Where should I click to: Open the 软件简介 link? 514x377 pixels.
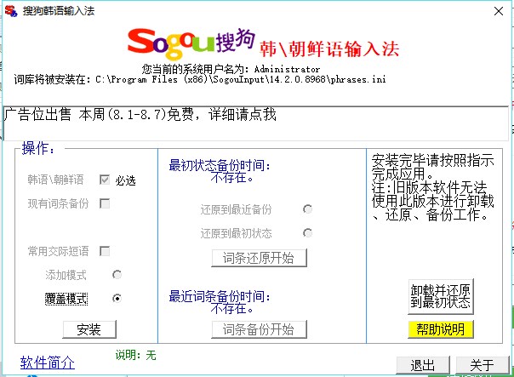tap(48, 363)
